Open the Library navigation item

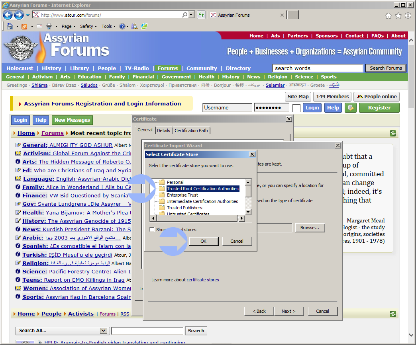tap(79, 68)
